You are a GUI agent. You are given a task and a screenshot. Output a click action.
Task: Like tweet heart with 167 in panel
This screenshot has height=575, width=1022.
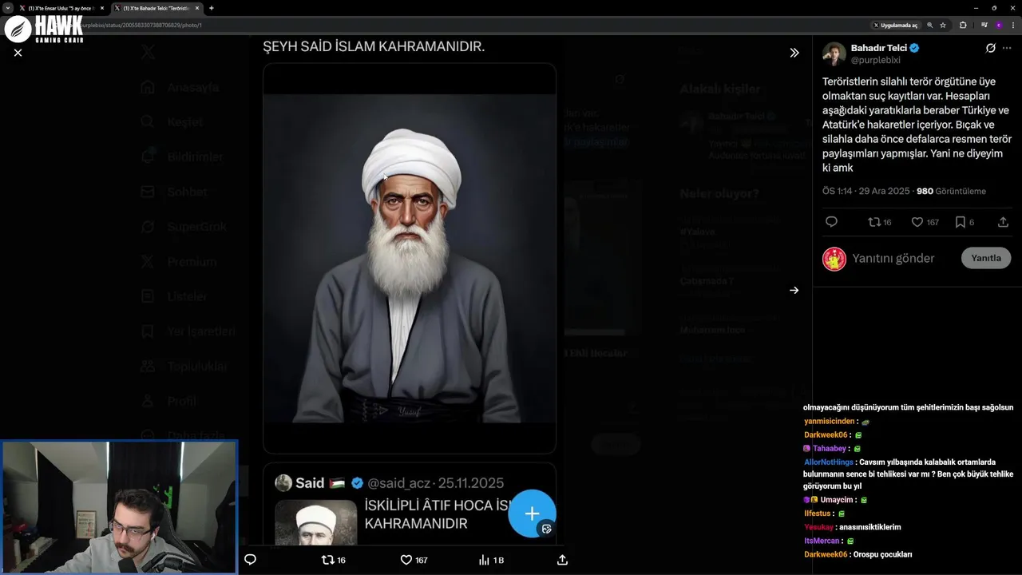pyautogui.click(x=925, y=222)
